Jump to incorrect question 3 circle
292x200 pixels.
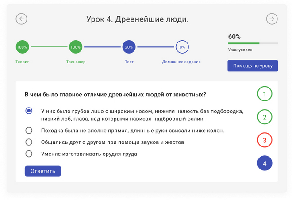265,140
